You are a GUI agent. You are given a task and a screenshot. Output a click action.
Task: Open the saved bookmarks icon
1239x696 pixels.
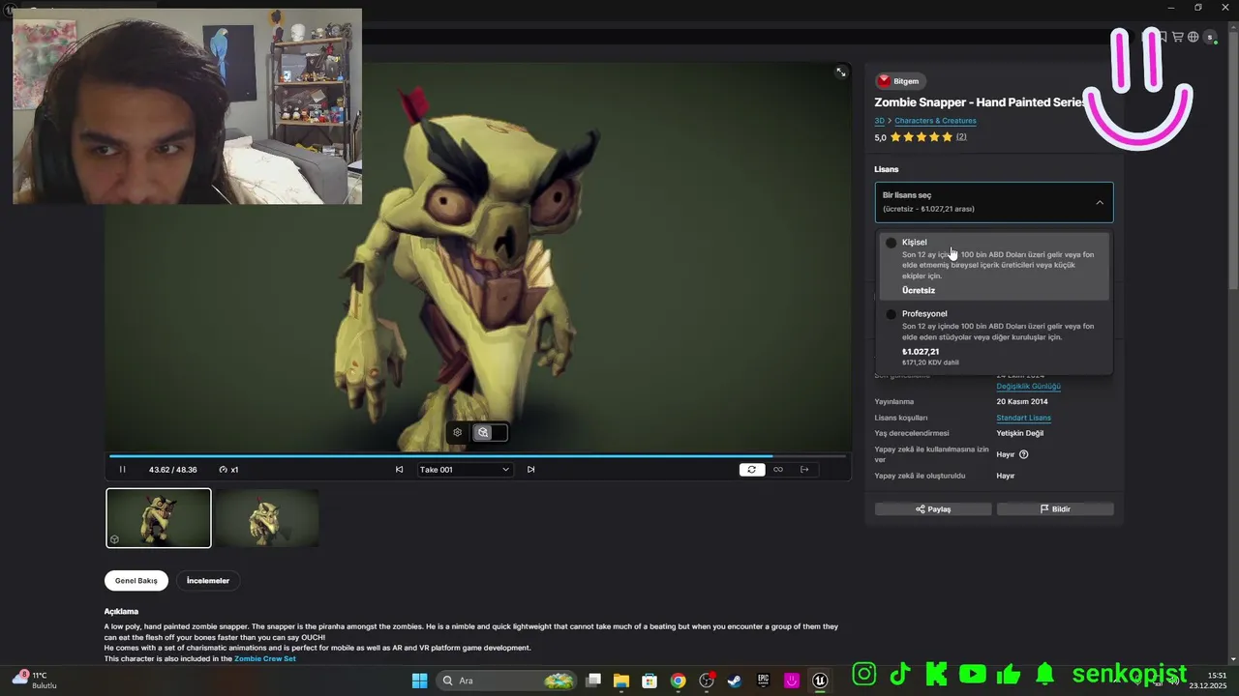point(1163,37)
